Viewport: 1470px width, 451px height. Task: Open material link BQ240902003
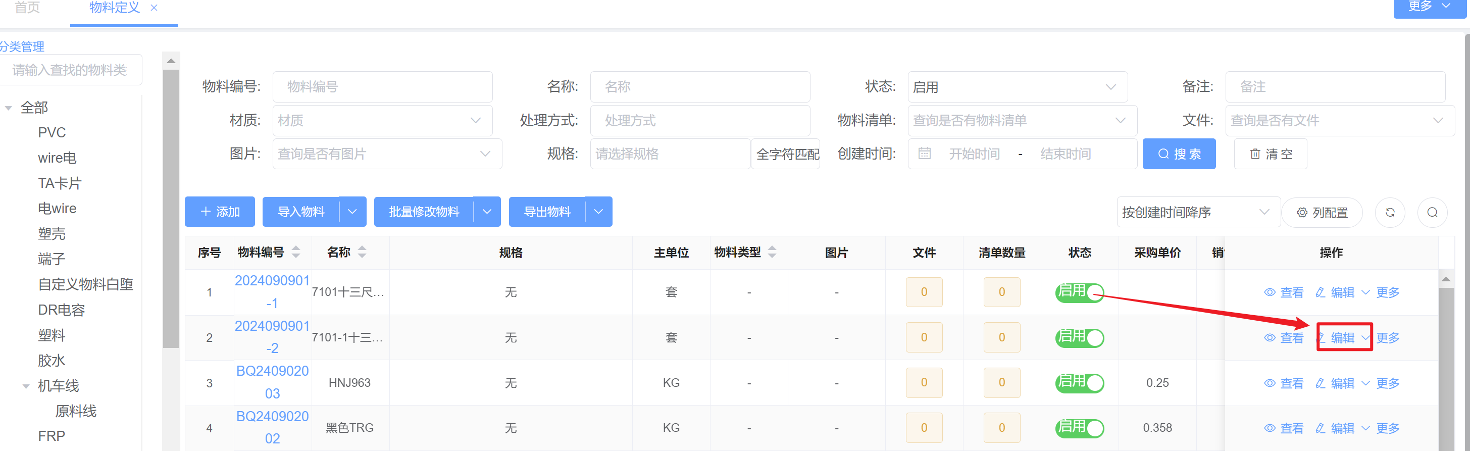[x=272, y=382]
